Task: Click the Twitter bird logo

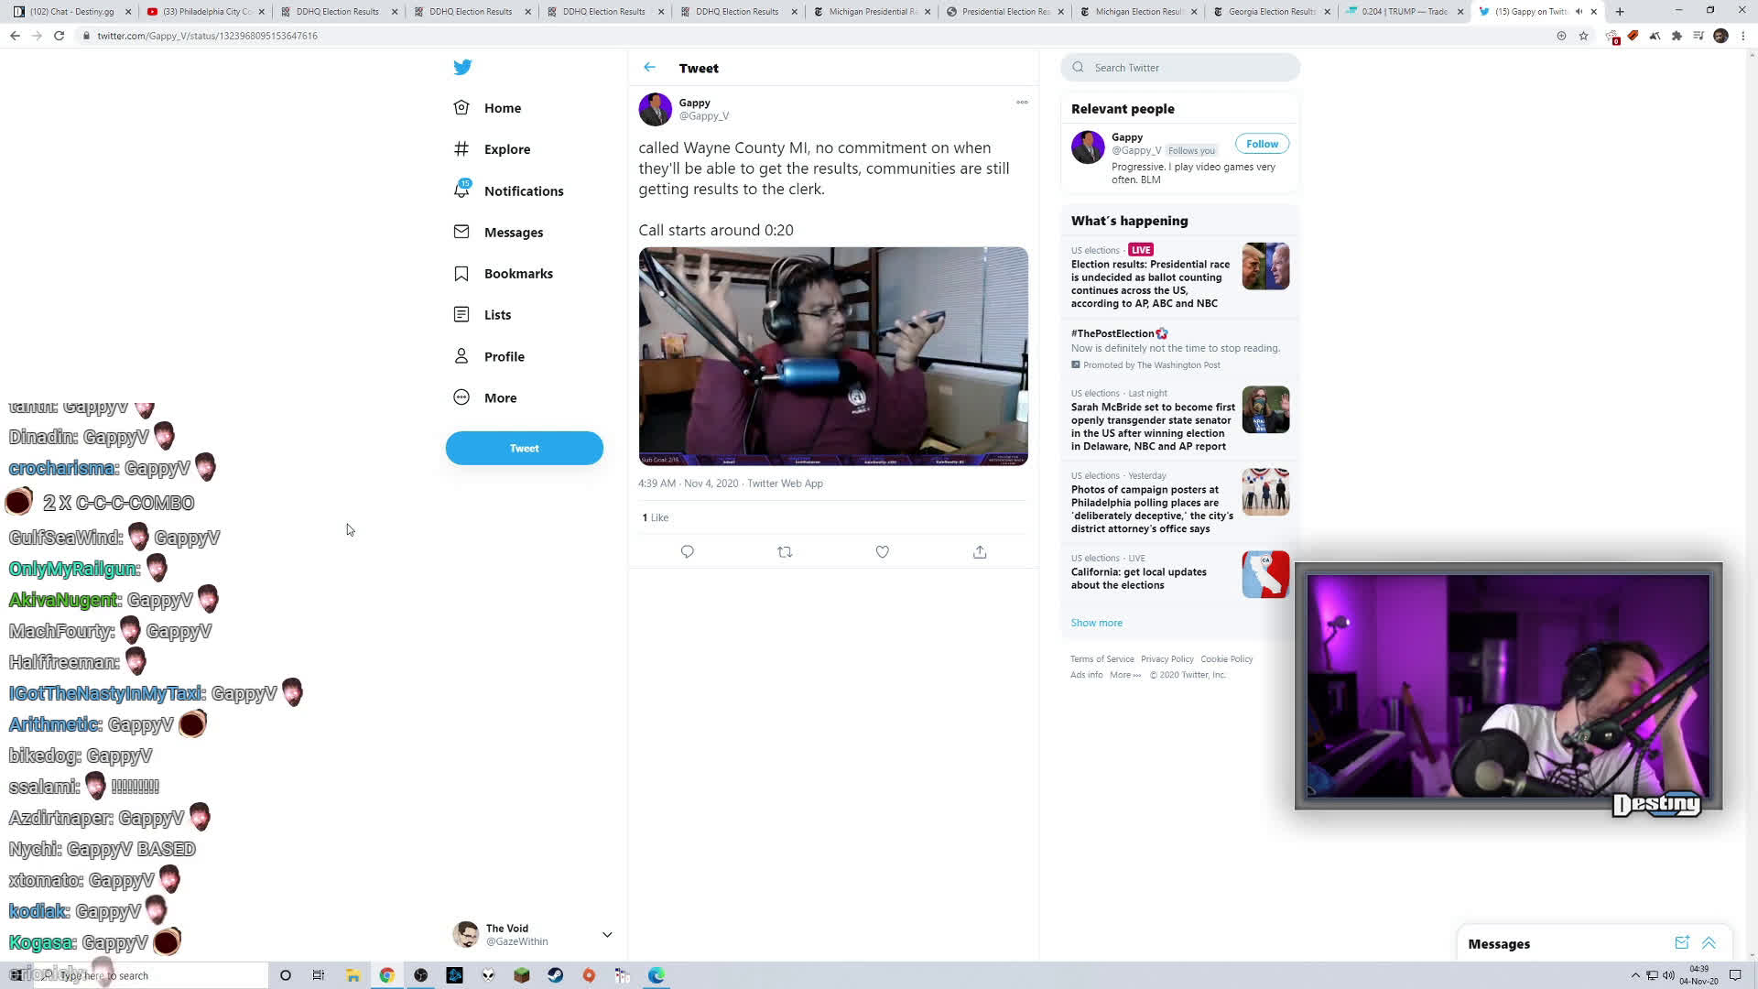Action: pos(462,68)
